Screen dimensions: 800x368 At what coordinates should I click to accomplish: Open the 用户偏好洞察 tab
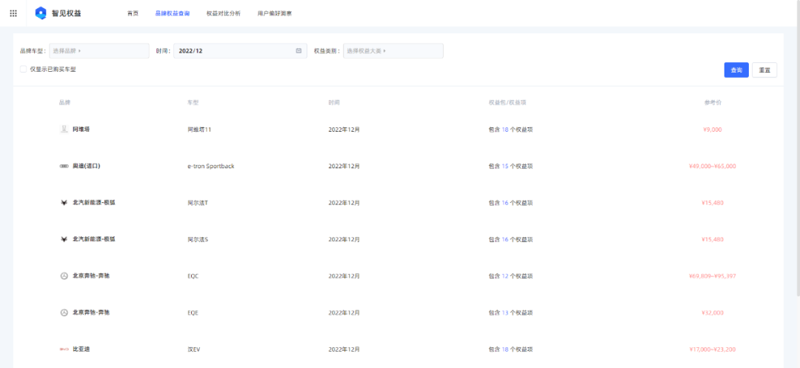click(275, 13)
